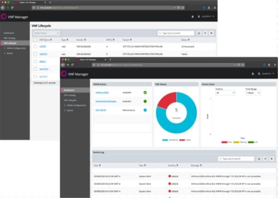Open the second VNF name link in Lifecycle table

tap(43, 54)
